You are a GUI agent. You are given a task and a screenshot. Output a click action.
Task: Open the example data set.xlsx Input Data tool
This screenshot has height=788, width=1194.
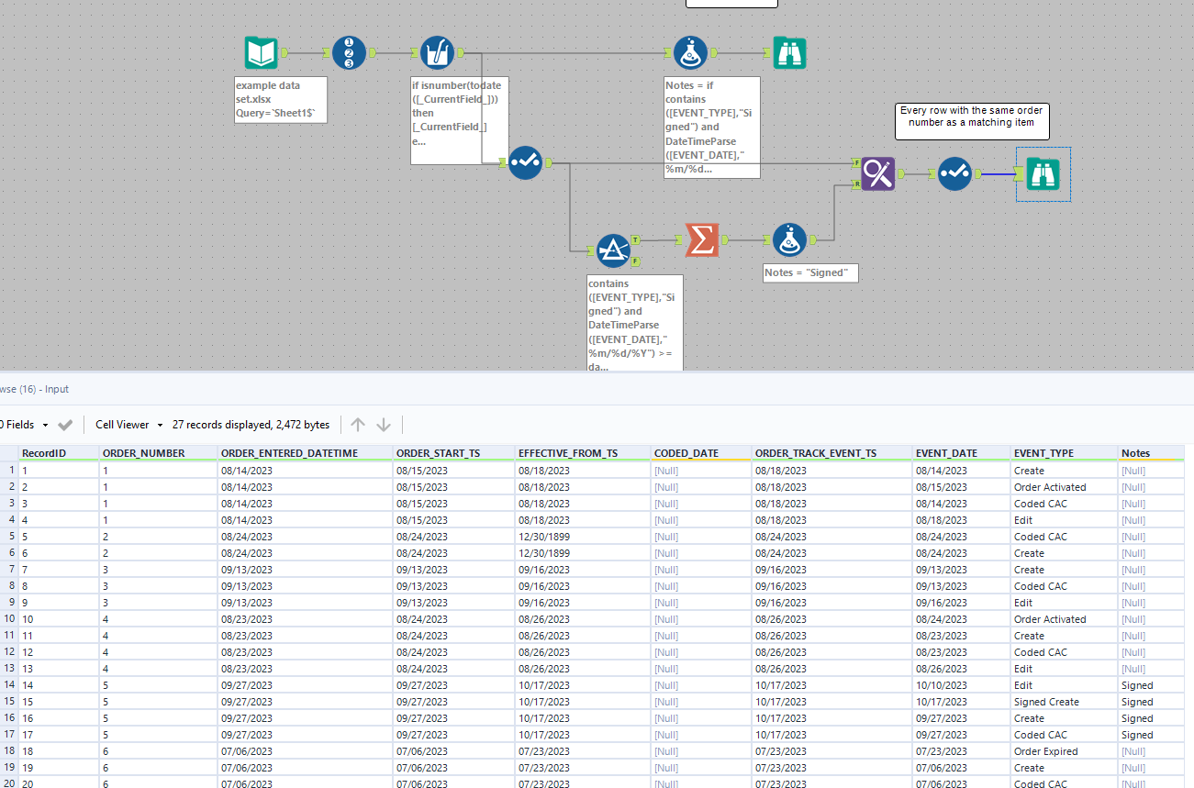pos(261,52)
